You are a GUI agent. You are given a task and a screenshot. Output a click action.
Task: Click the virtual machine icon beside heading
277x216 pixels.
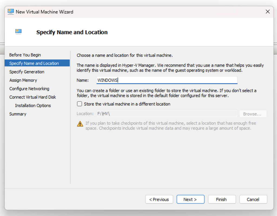point(18,32)
